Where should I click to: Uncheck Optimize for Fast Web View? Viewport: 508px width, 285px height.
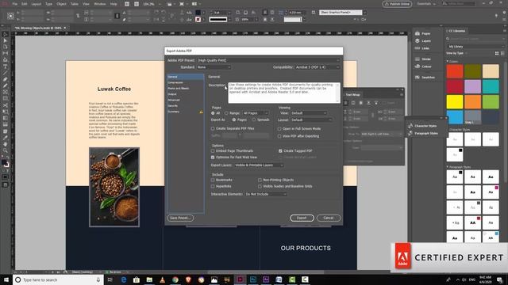(x=213, y=158)
